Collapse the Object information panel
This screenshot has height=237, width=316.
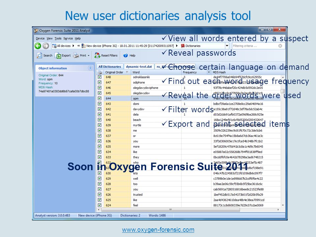90,68
